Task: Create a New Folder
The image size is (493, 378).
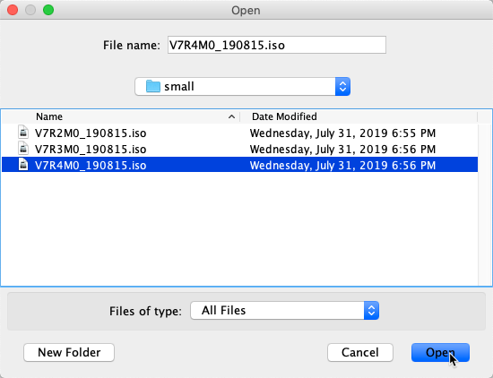Action: pyautogui.click(x=69, y=353)
